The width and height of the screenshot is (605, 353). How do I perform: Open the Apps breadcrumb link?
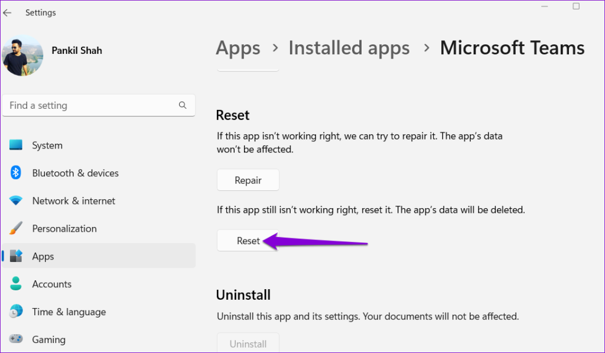pos(238,47)
